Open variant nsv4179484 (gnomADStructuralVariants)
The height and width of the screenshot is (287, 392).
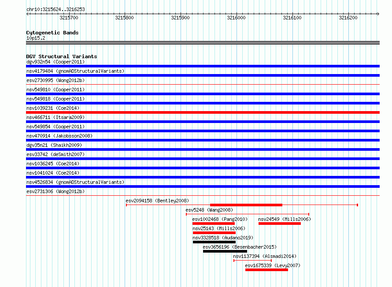[75, 71]
